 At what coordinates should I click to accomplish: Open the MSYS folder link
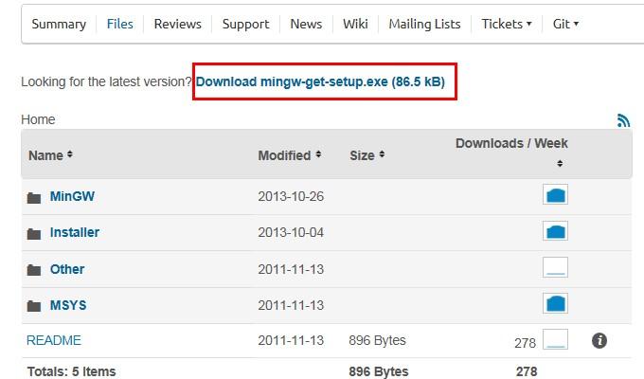[68, 305]
